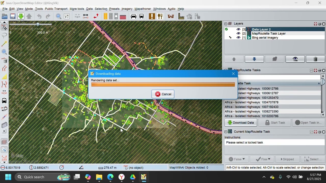Show hidden system tray icons chevron
Image resolution: width=326 pixels, height=183 pixels.
click(x=264, y=177)
